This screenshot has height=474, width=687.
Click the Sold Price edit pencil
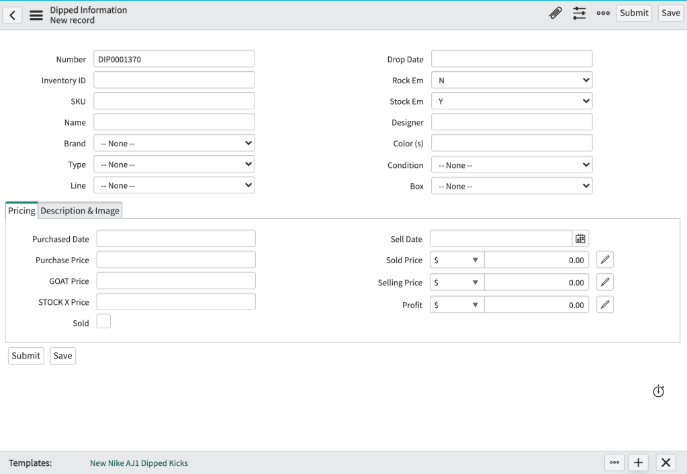tap(604, 260)
